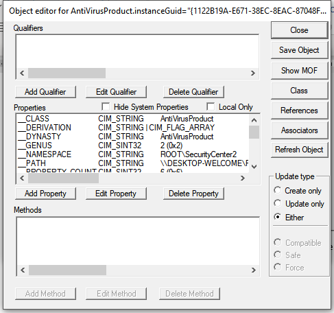Select the Create only radio option

(x=277, y=190)
